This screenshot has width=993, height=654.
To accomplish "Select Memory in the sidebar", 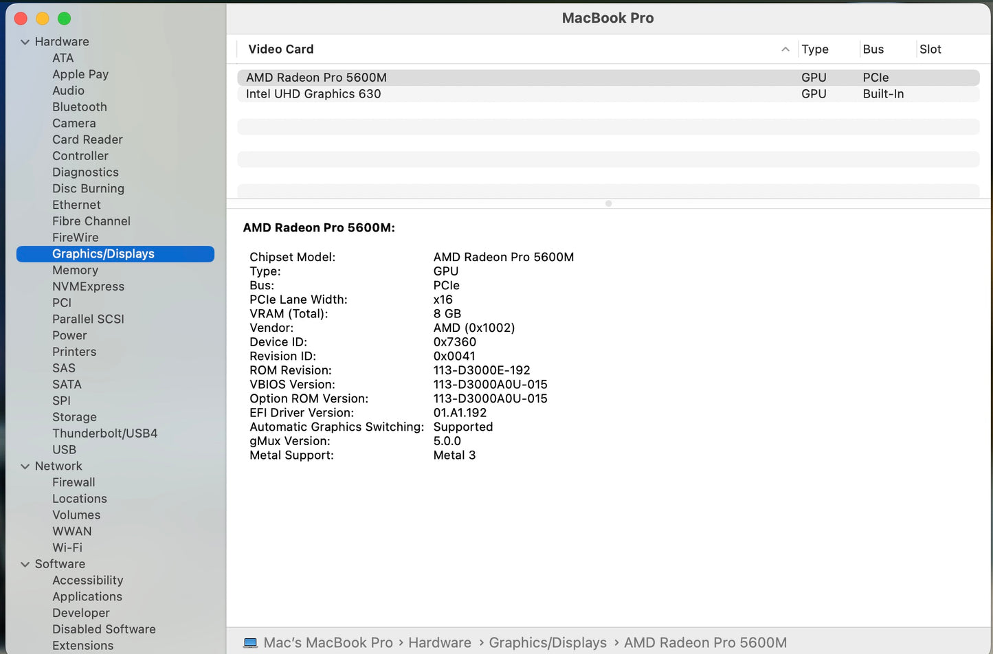I will coord(75,270).
